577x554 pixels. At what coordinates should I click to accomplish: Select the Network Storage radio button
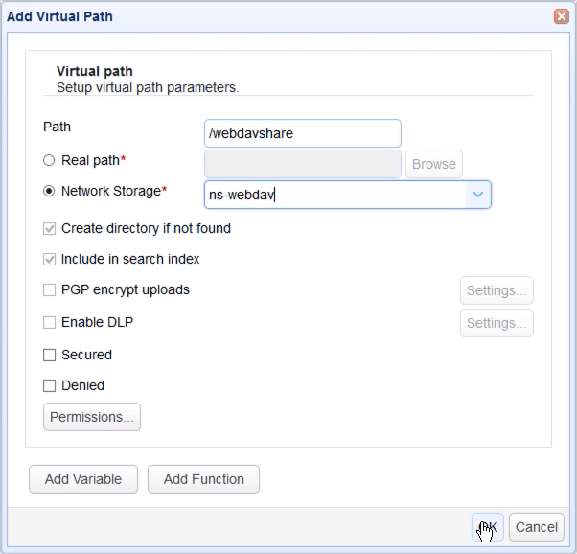pyautogui.click(x=49, y=191)
